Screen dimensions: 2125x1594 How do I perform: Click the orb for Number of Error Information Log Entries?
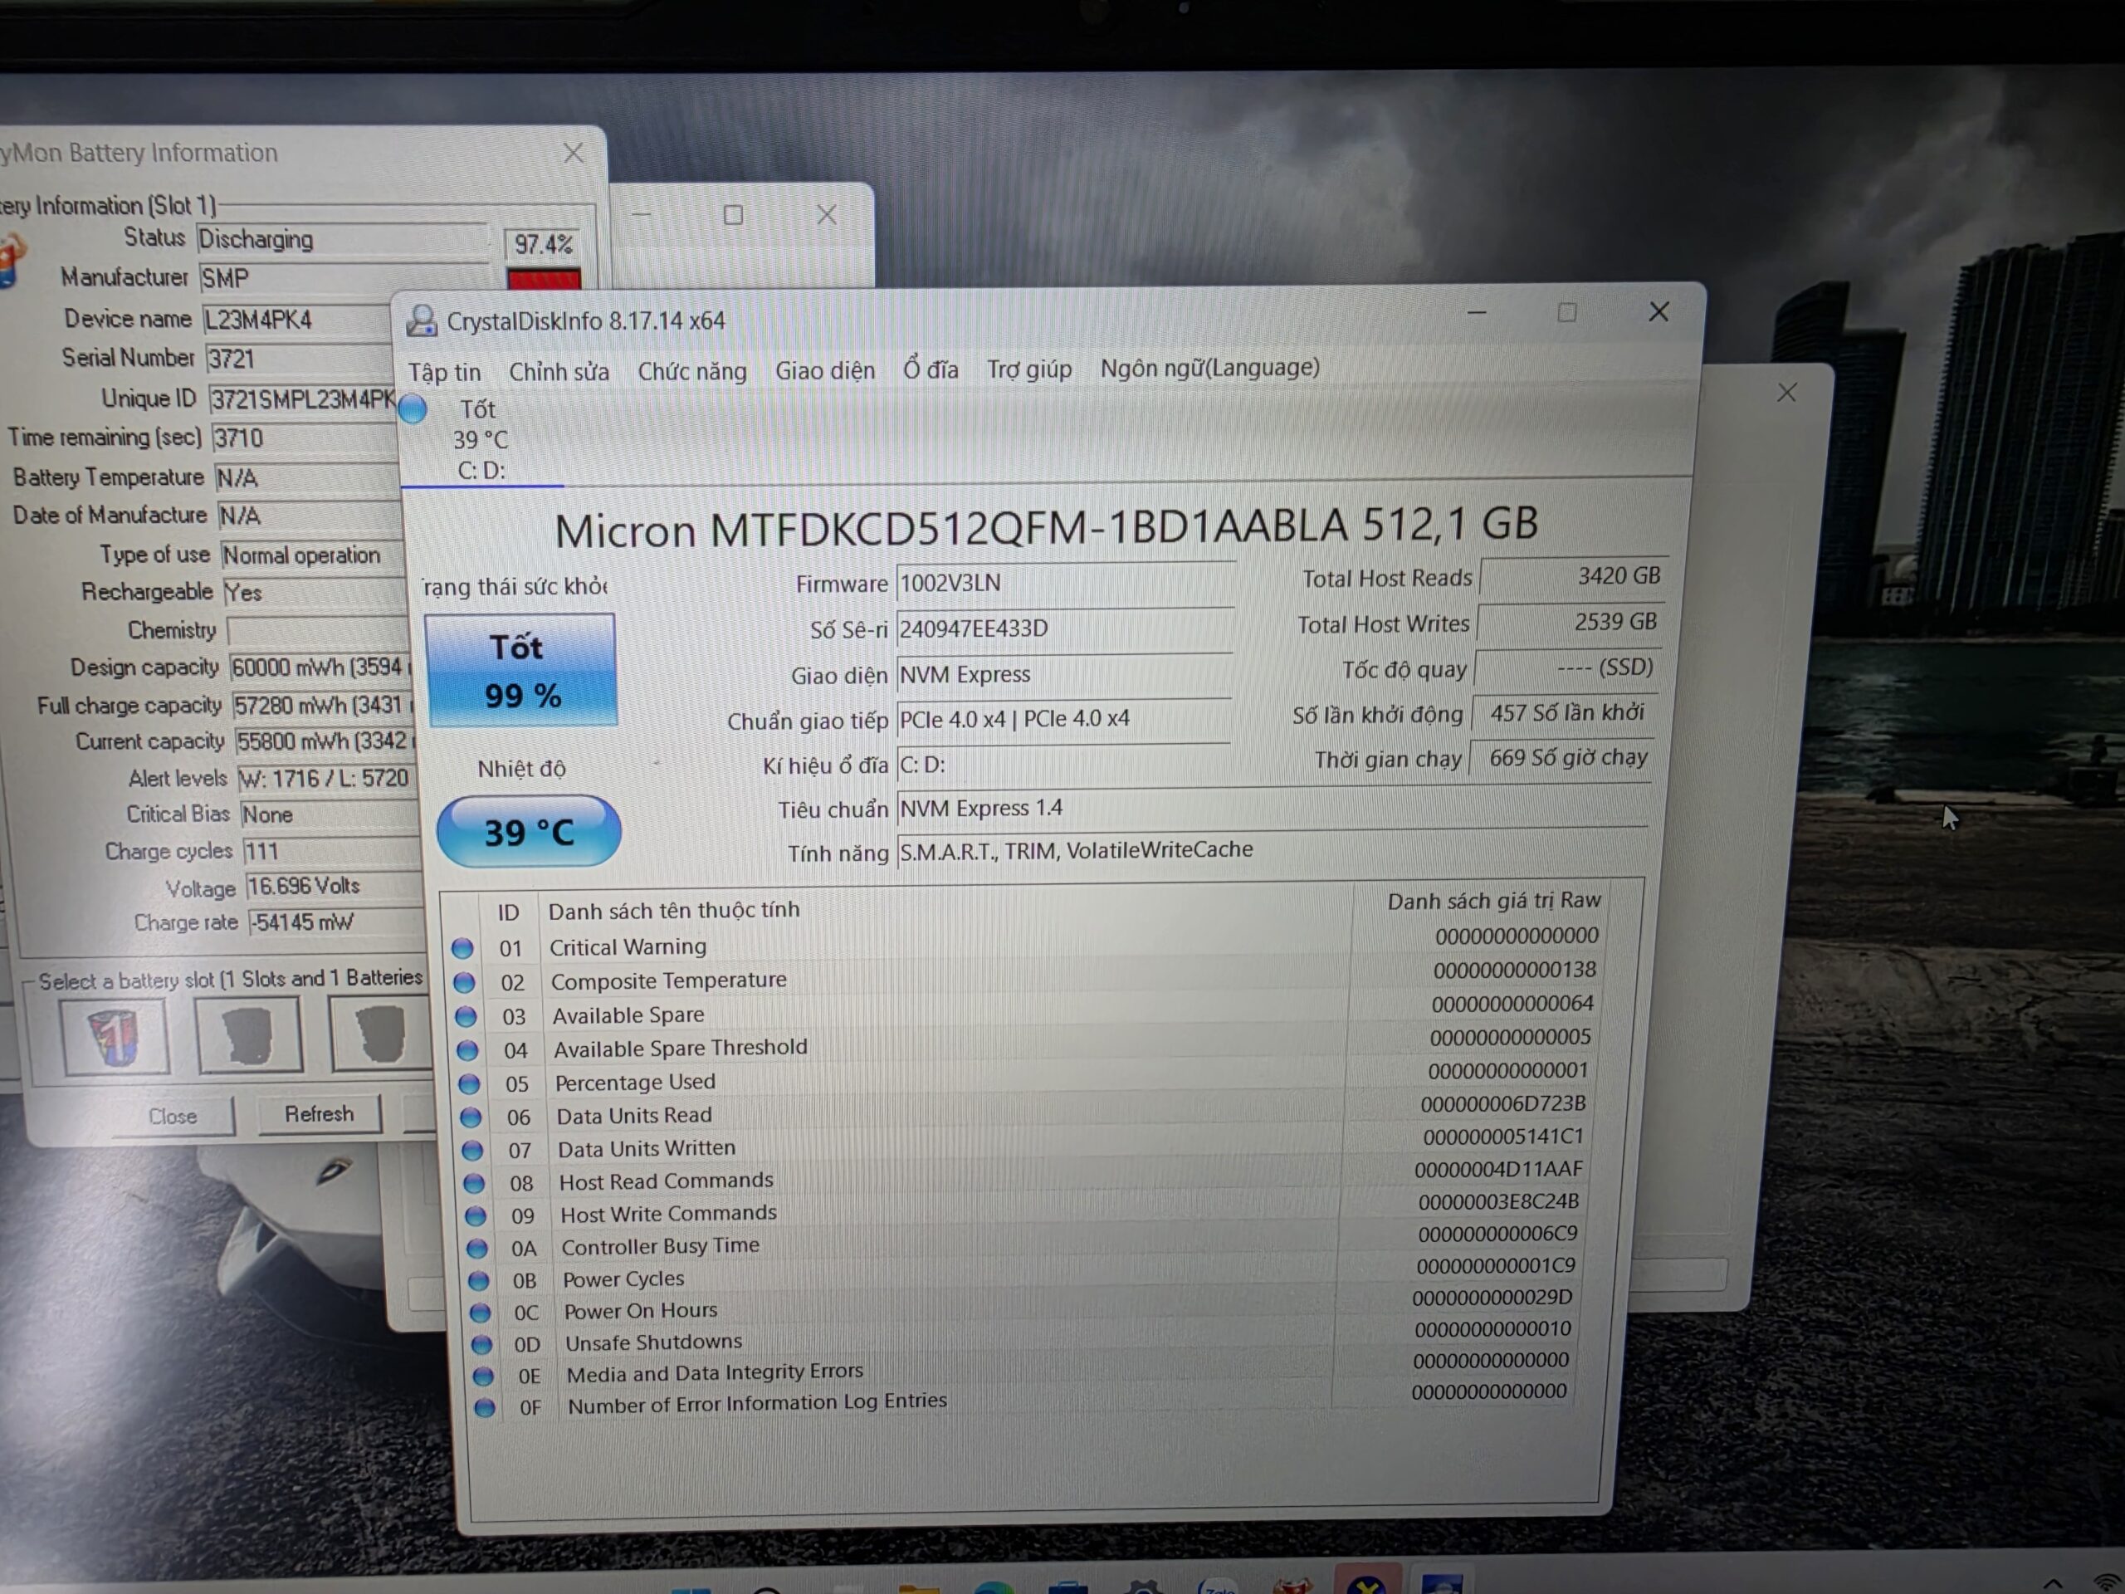click(x=485, y=1407)
